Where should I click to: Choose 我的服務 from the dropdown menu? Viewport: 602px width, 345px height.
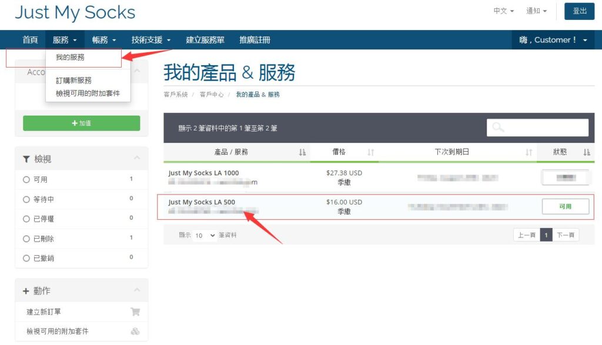pyautogui.click(x=70, y=57)
